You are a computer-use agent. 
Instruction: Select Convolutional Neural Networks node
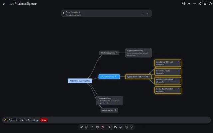pyautogui.click(x=168, y=81)
